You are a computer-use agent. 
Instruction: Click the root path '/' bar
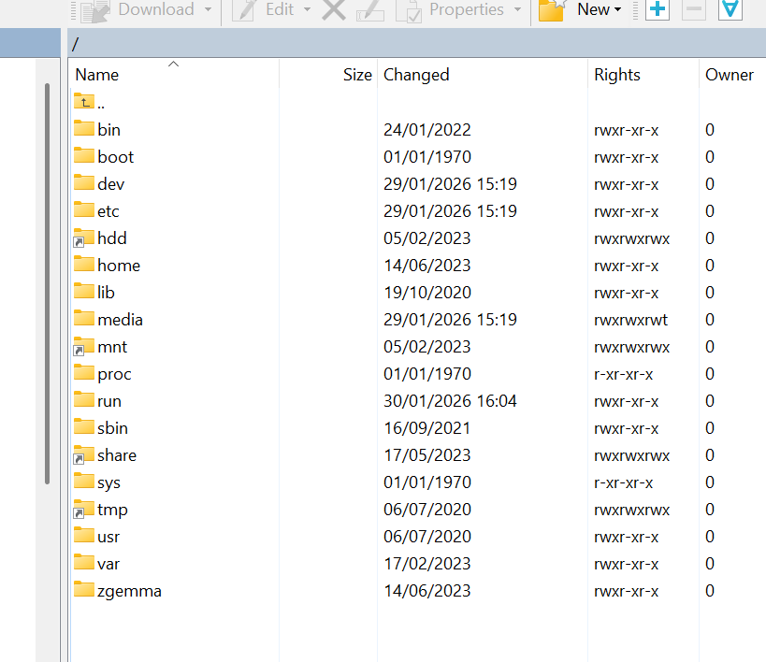(x=417, y=44)
